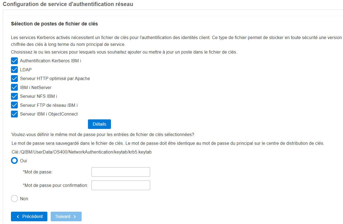Uncheck Authentification Kerberos IBM i checkbox

pyautogui.click(x=15, y=61)
